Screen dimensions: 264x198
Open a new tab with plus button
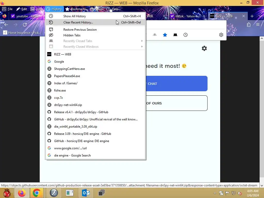point(252,16)
